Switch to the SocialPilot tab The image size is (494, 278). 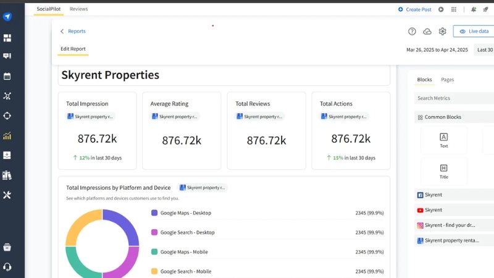[x=49, y=9]
